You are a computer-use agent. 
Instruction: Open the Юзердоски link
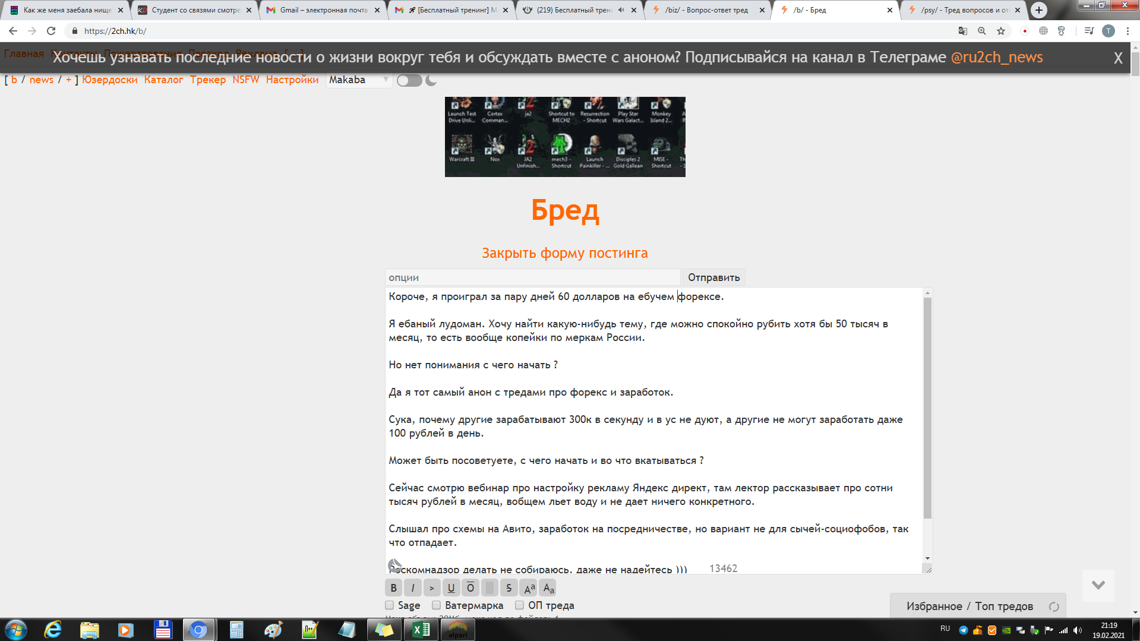click(x=110, y=80)
